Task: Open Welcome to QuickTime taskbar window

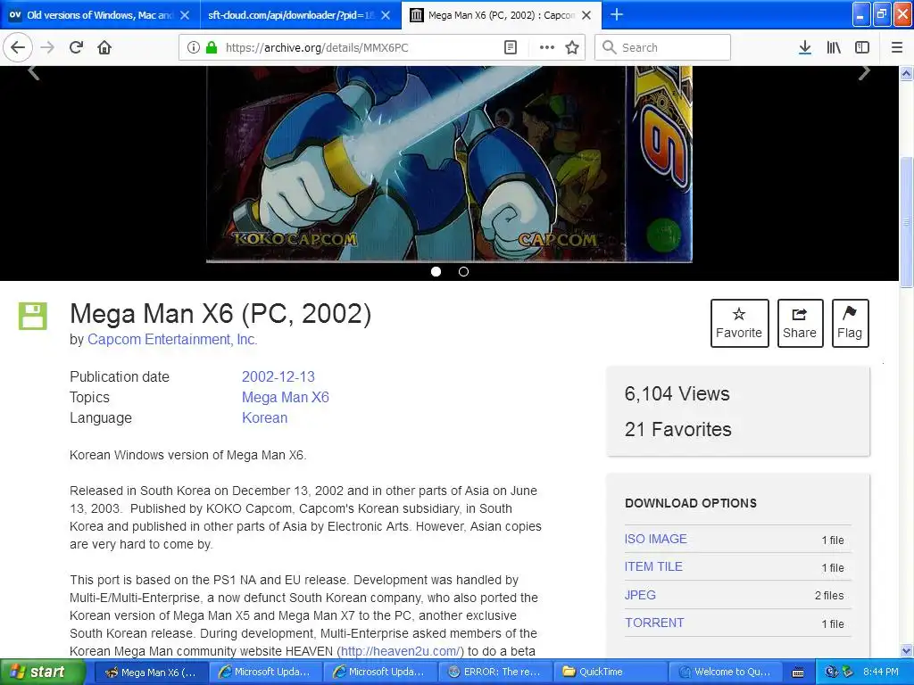Action: 724,672
